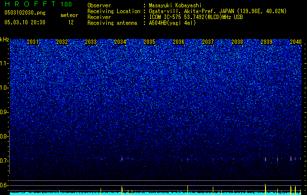
Task: Click the HROFFT 1.0.0 title text
Action: [38, 4]
